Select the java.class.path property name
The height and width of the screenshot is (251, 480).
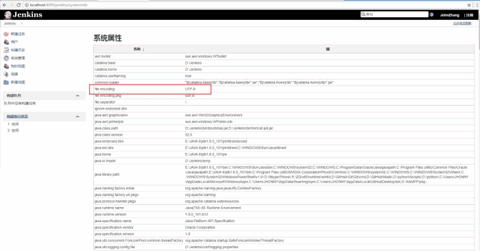tap(106, 128)
